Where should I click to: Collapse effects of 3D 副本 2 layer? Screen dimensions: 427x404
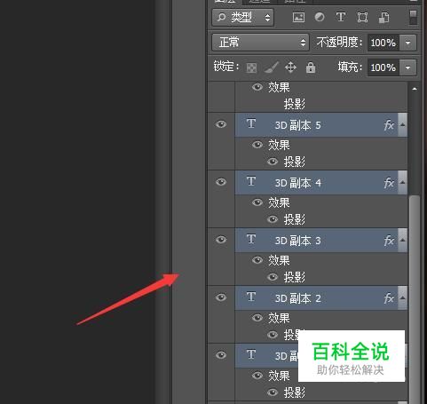(x=402, y=297)
